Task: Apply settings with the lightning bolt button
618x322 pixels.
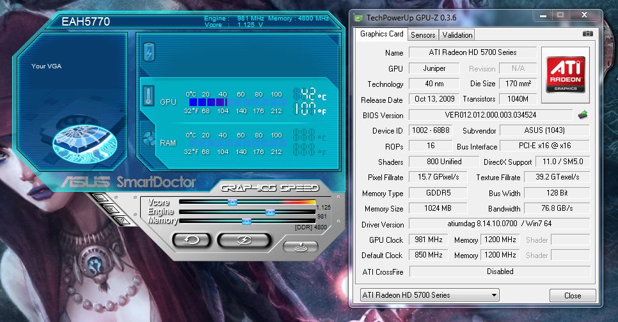Action: tap(244, 240)
